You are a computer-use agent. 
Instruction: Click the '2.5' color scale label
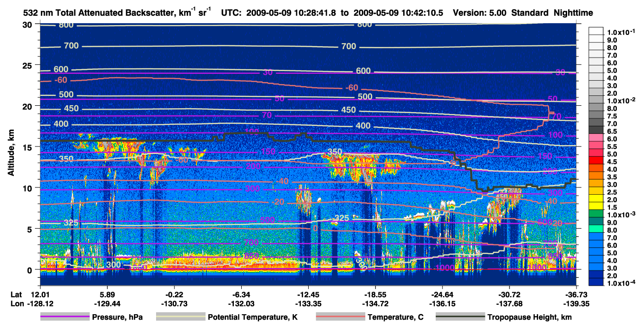click(611, 192)
